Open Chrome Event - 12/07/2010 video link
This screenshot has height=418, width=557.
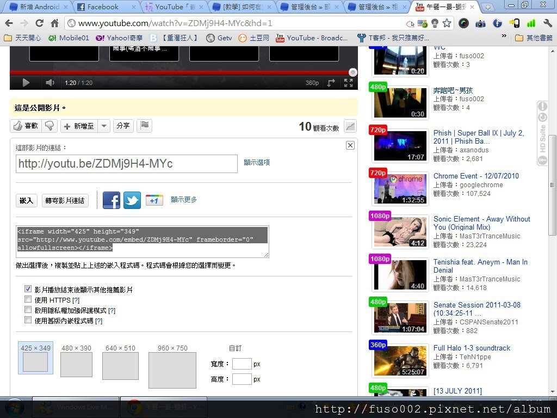tap(476, 176)
